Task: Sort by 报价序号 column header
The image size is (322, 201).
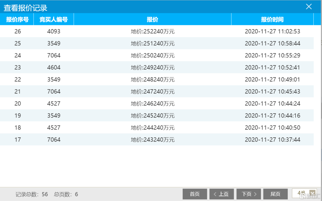Action: click(x=17, y=20)
